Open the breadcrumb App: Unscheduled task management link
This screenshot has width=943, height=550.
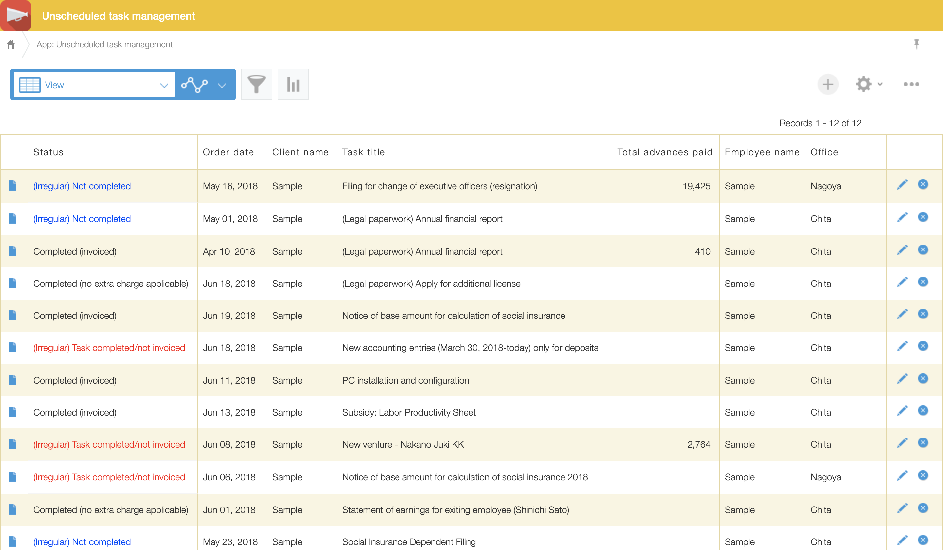(104, 44)
